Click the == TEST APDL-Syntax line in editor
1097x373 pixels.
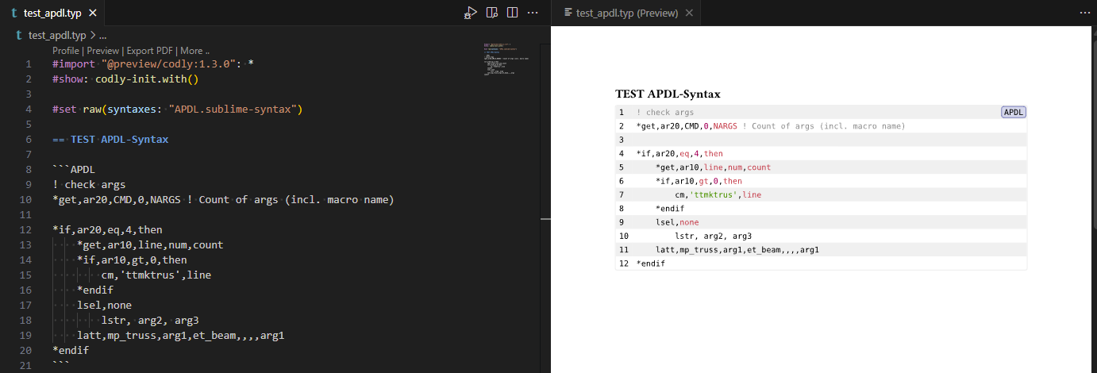click(x=110, y=139)
